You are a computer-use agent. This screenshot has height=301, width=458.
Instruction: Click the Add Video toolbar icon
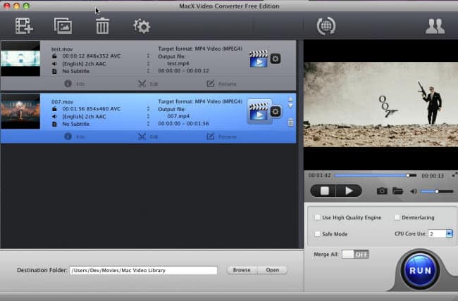24,26
